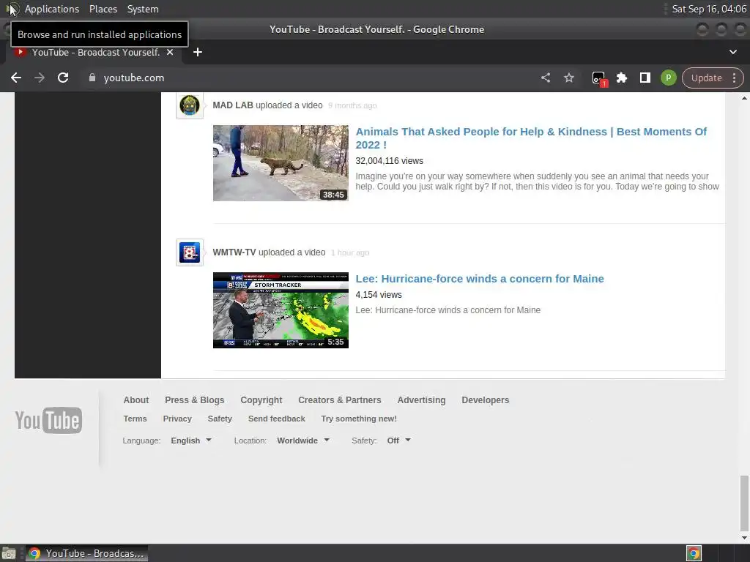Close the YouTube tab
The width and height of the screenshot is (750, 562).
(x=170, y=52)
